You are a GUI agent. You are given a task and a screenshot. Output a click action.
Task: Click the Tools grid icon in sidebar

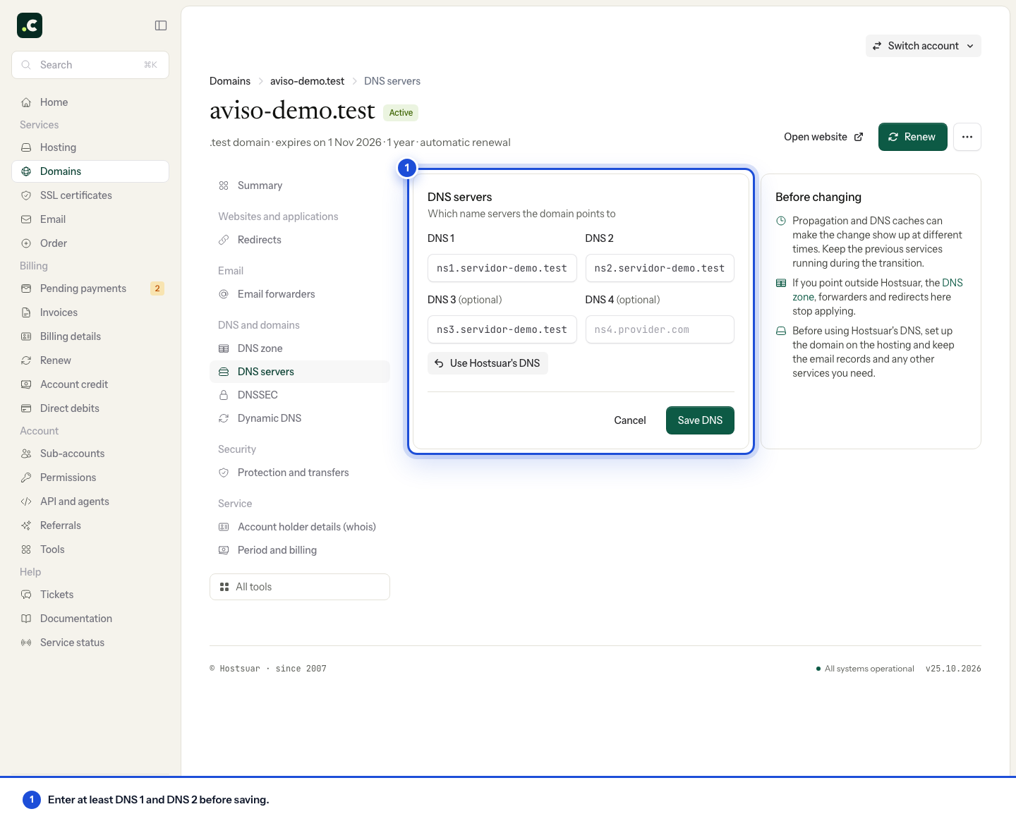pos(26,549)
